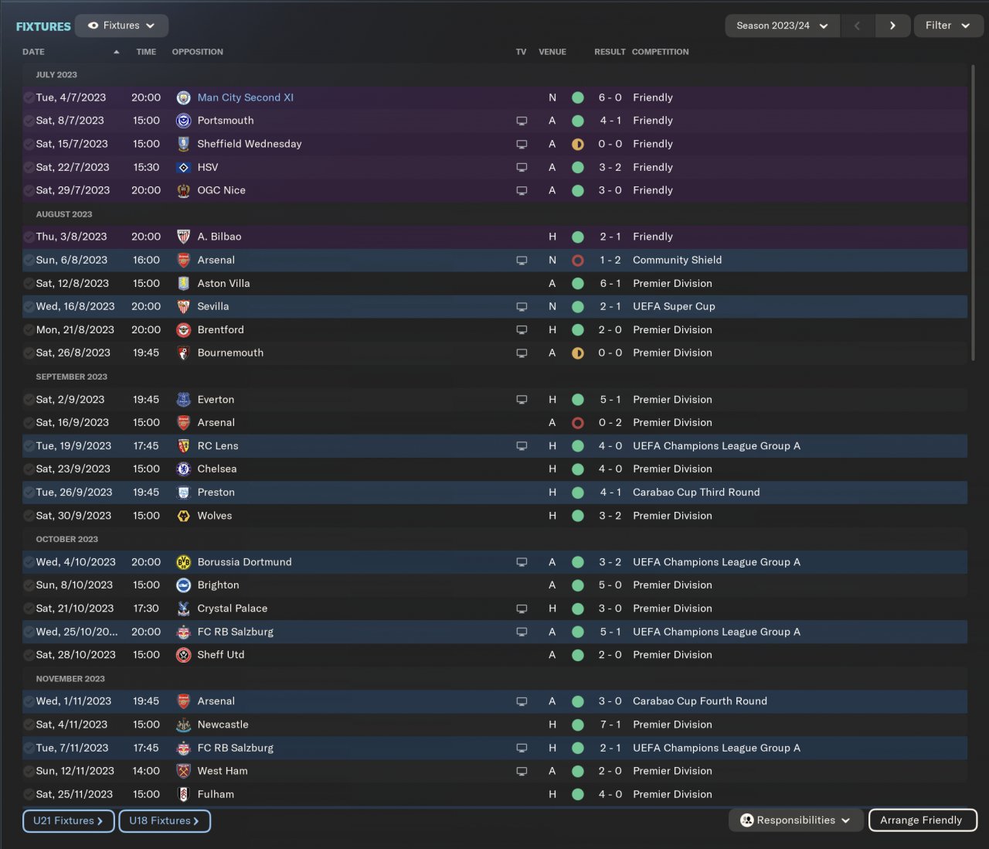989x849 pixels.
Task: Click the FC RB Salzburg badge on 25/10 row
Action: 183,632
